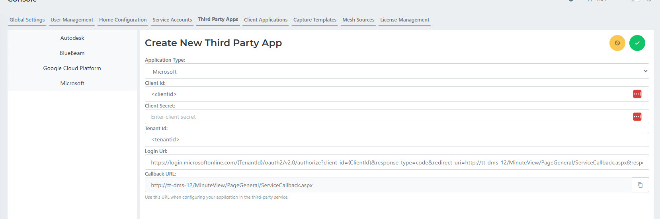Go to the Home Configuration tab

point(123,20)
